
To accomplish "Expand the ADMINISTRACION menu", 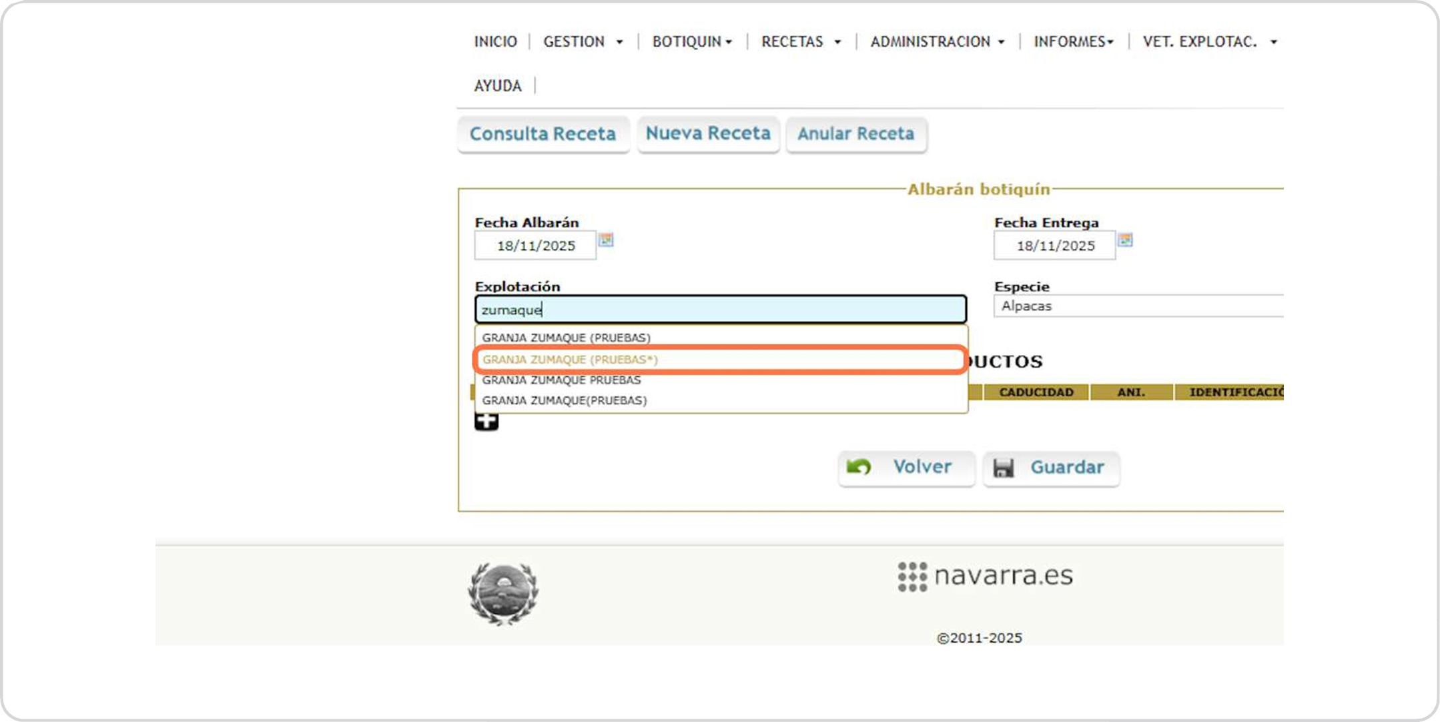I will tap(937, 41).
